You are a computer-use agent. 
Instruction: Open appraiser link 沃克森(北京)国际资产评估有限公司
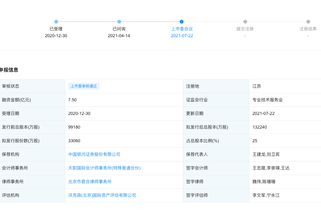(x=102, y=195)
